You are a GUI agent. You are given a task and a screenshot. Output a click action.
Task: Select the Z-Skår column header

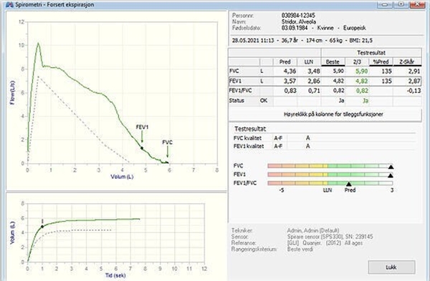click(x=407, y=61)
